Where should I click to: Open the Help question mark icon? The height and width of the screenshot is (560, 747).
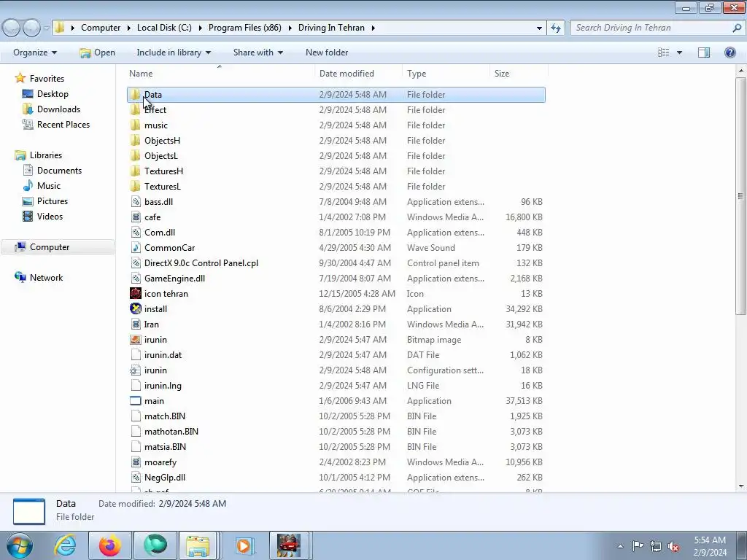pos(729,52)
